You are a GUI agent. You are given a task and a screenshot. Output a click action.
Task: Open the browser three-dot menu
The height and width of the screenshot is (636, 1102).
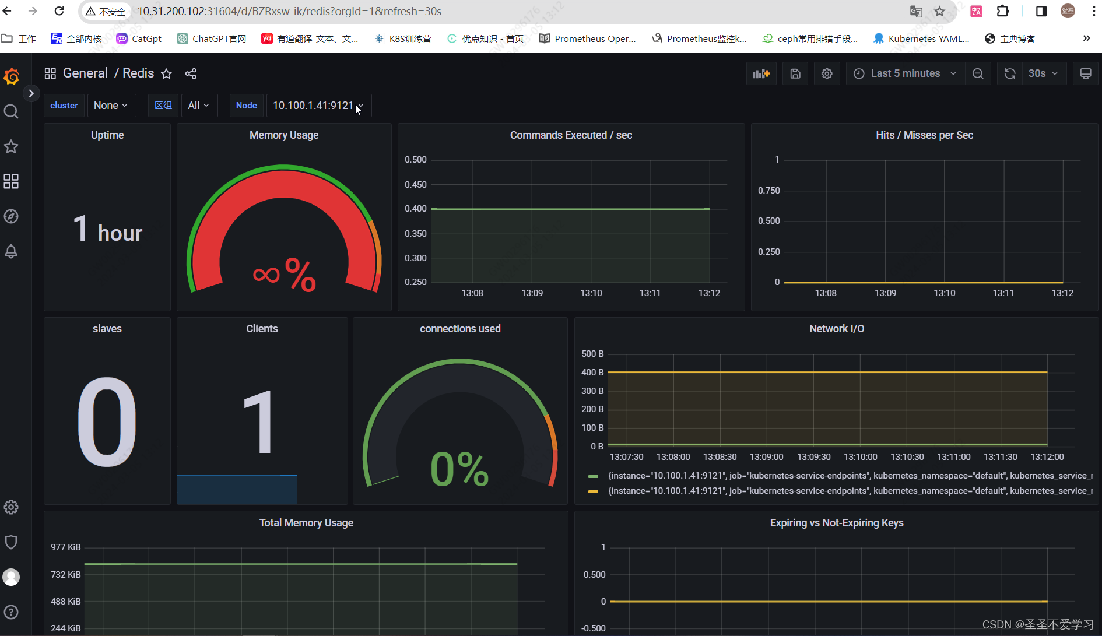coord(1094,11)
